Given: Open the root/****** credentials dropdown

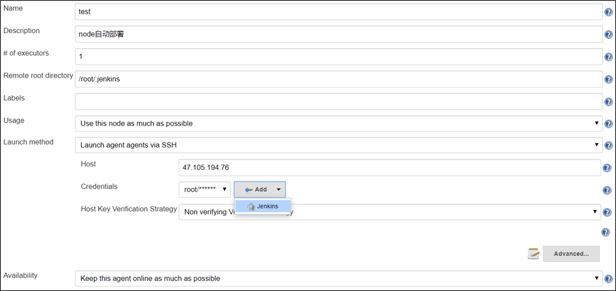Looking at the screenshot, I should pos(204,189).
